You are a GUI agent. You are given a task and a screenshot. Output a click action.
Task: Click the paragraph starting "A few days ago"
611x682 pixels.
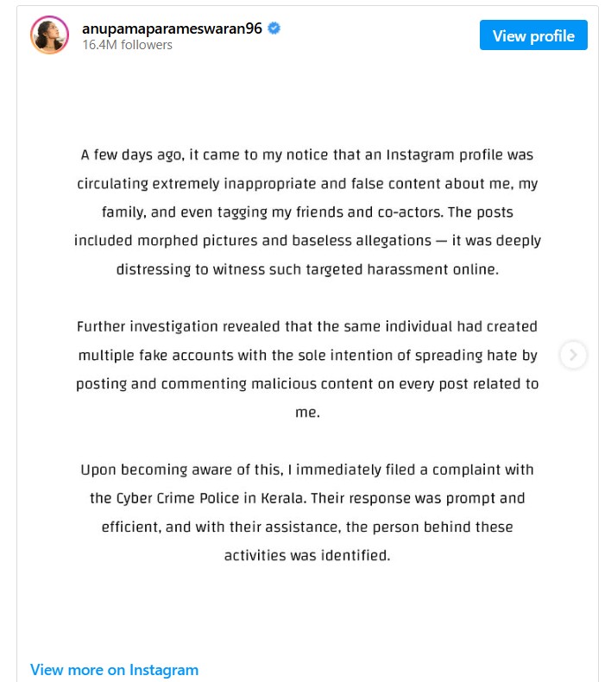307,212
